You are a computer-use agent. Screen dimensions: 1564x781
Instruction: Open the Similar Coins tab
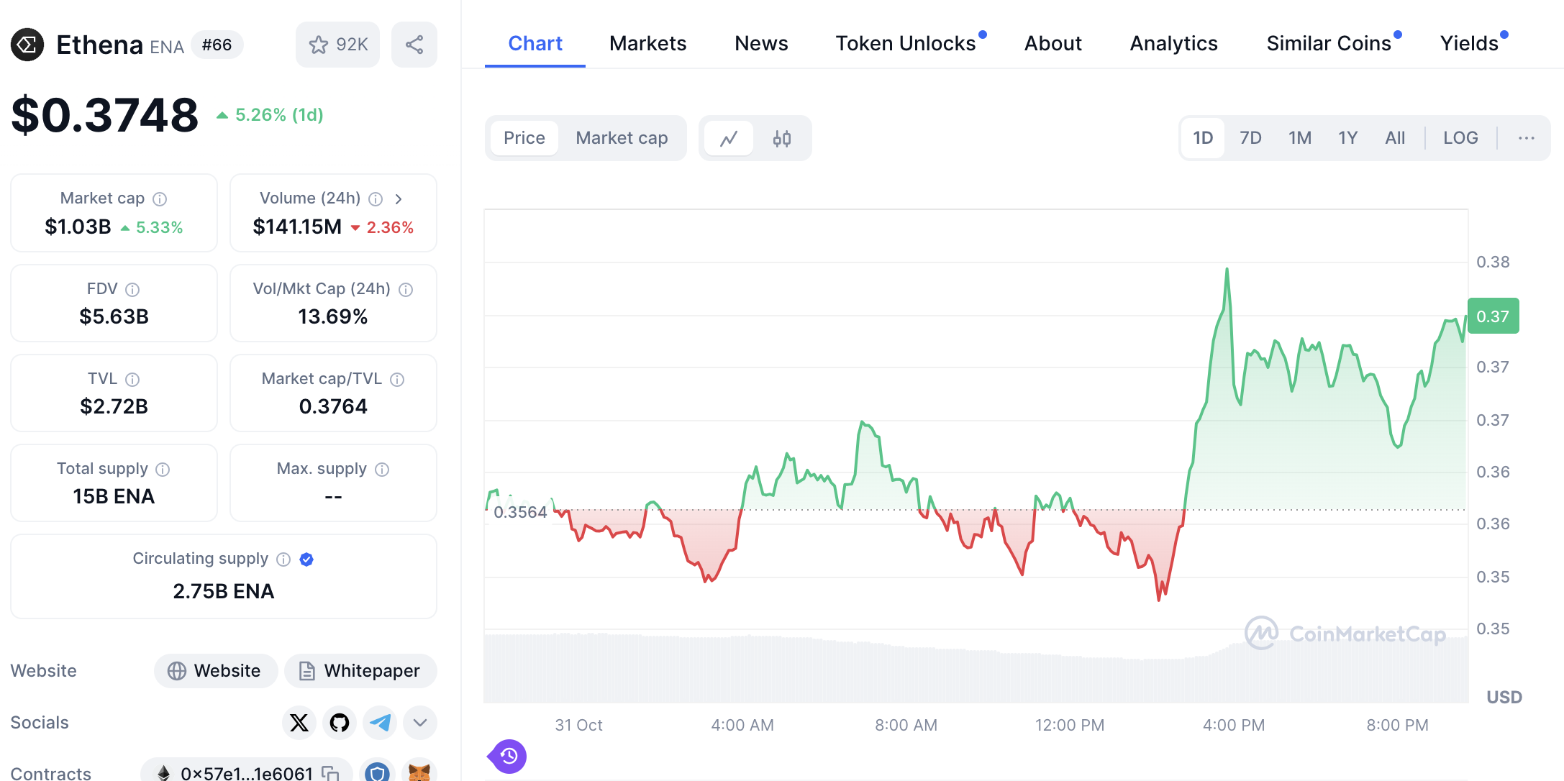1329,43
